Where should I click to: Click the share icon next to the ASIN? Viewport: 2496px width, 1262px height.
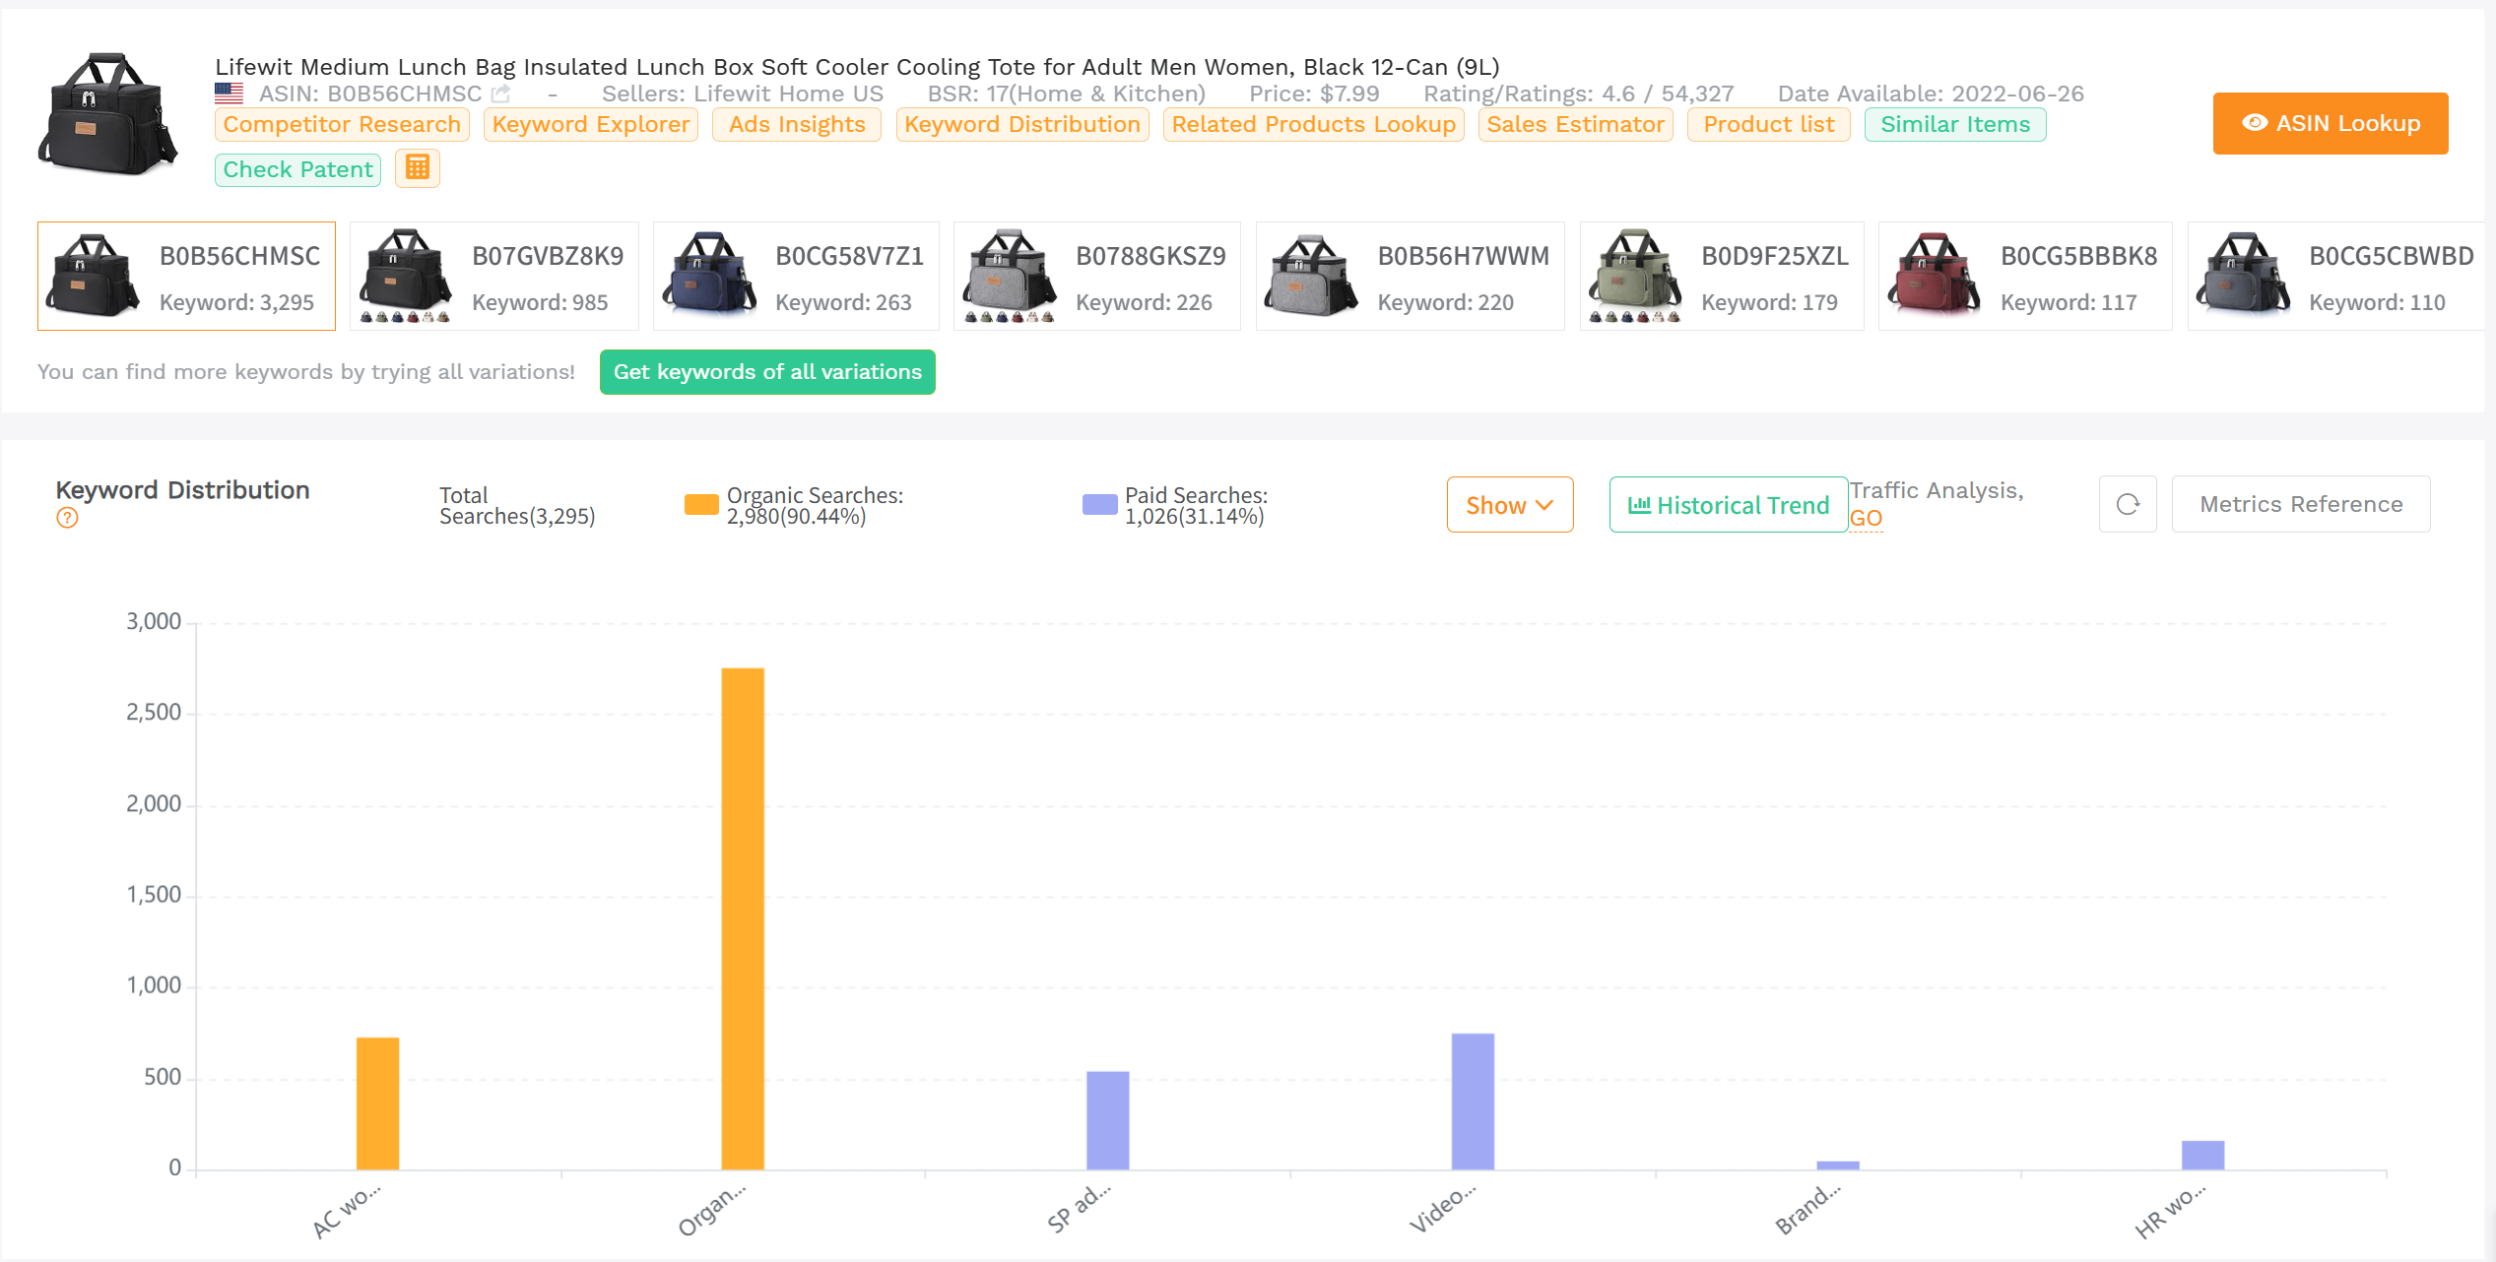point(501,93)
